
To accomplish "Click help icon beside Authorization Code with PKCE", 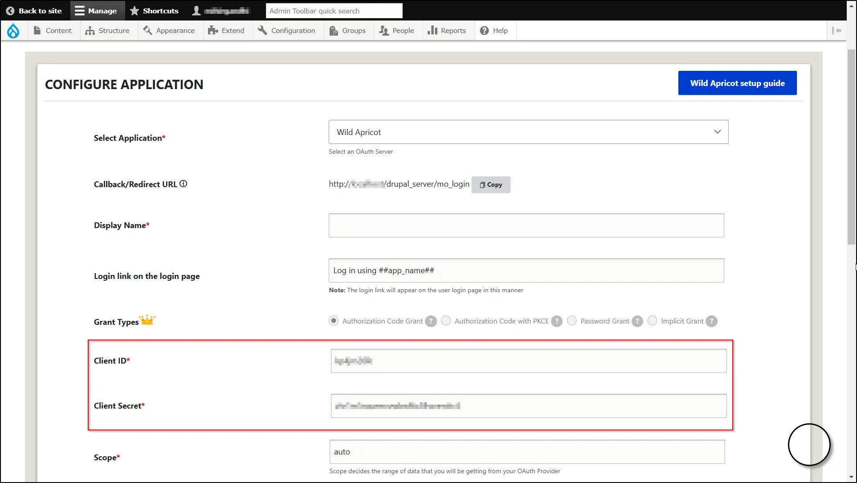I will [x=557, y=321].
